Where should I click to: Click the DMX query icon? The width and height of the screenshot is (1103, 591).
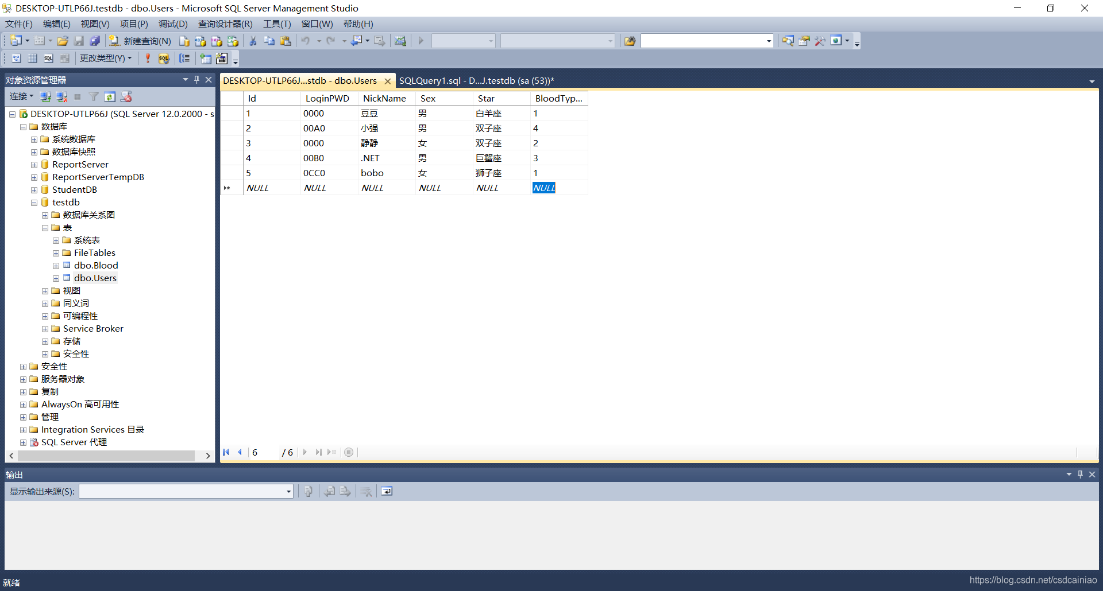click(x=216, y=41)
